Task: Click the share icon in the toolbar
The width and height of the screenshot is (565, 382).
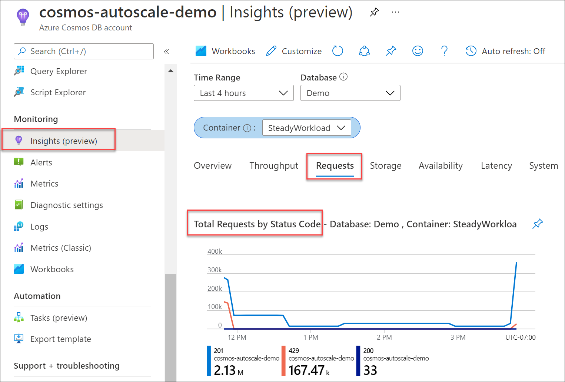Action: 364,51
